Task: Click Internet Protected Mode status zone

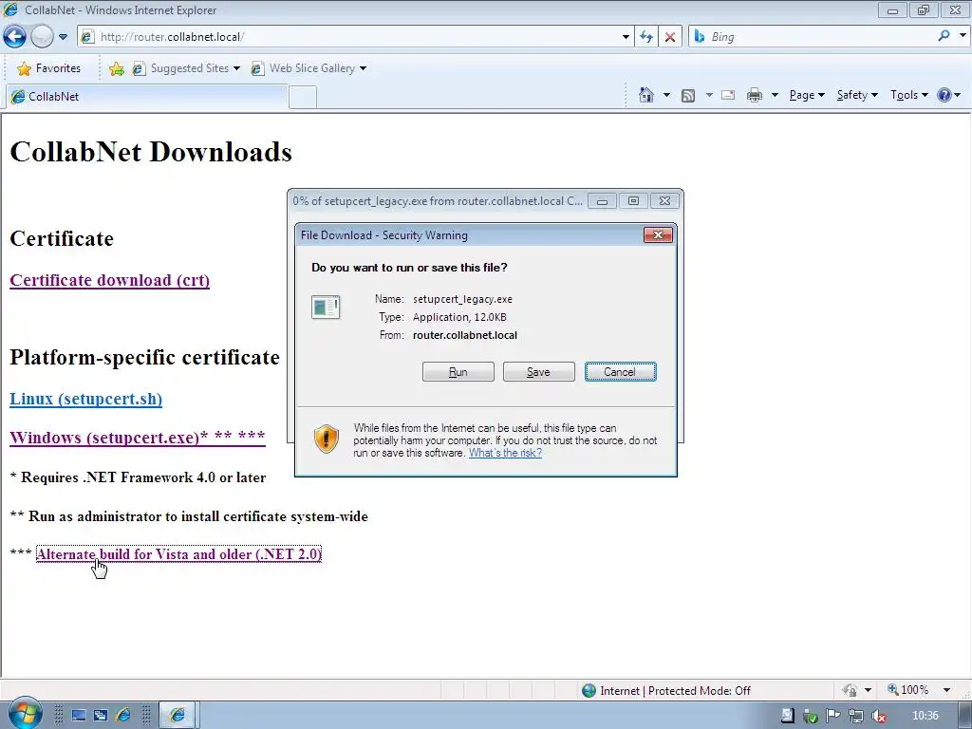Action: point(666,691)
